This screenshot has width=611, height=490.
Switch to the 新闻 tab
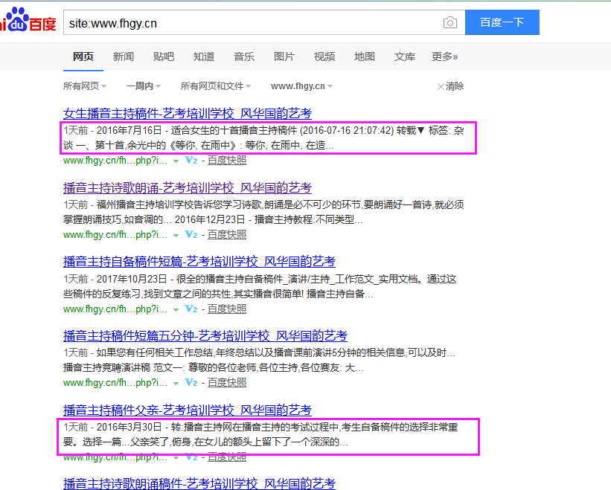[124, 57]
